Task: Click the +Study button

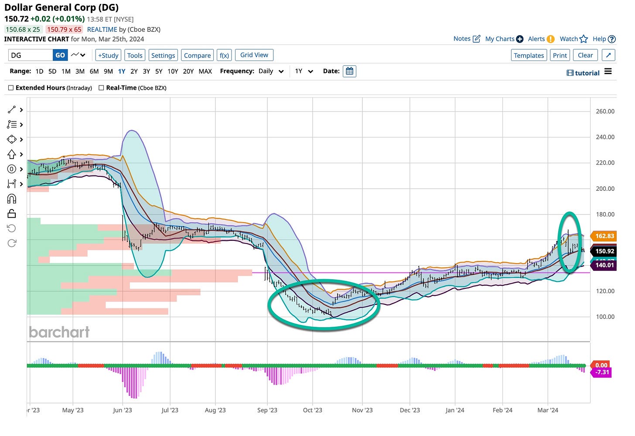Action: pyautogui.click(x=108, y=55)
